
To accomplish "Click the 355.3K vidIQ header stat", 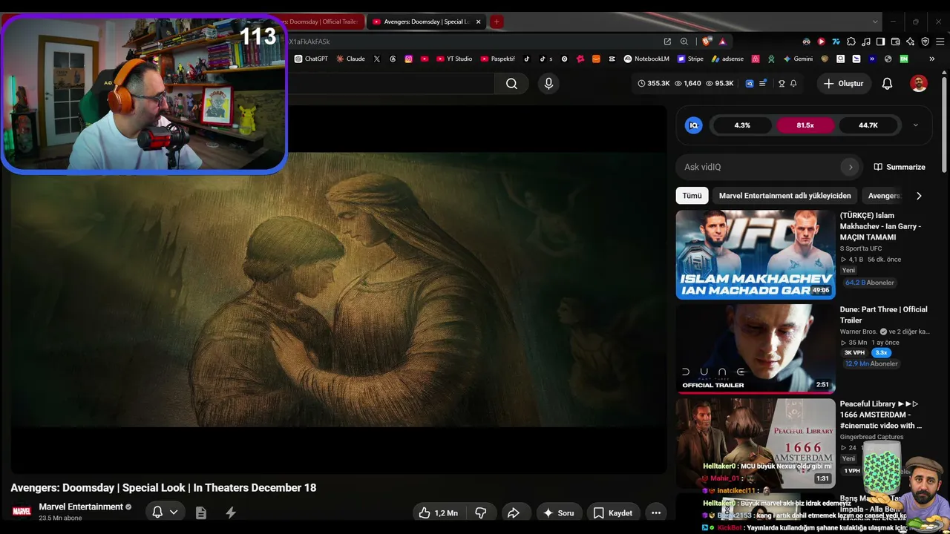I will point(654,84).
